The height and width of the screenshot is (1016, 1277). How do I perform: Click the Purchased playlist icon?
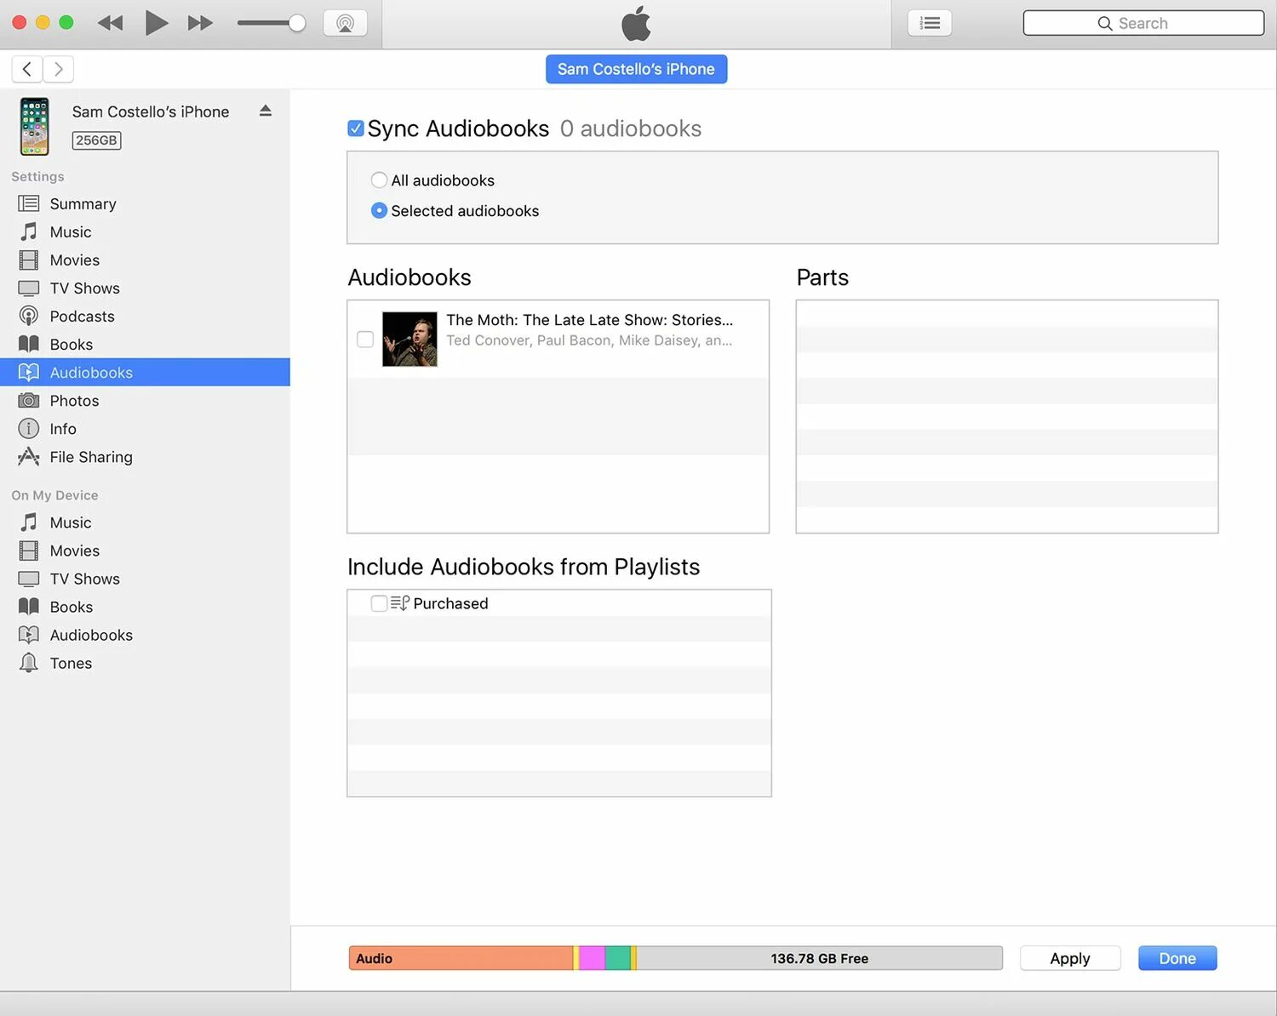tap(400, 603)
